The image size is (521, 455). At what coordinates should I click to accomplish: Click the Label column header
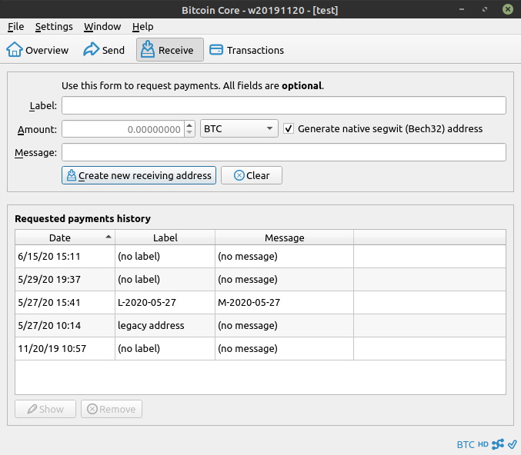pyautogui.click(x=165, y=237)
